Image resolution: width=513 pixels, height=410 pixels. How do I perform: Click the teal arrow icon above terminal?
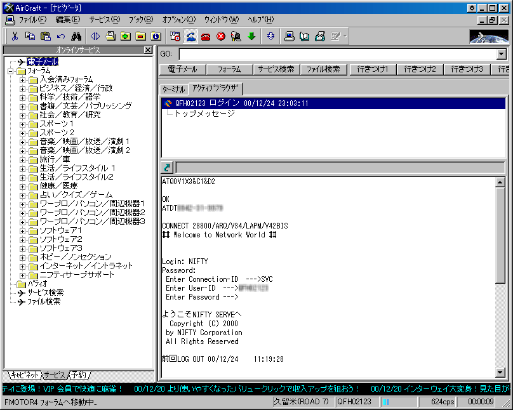click(x=167, y=168)
